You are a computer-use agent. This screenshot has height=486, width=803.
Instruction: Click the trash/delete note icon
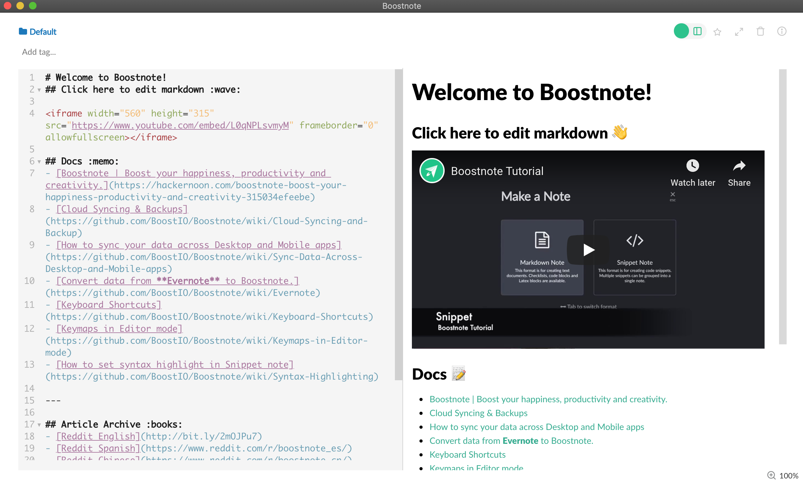click(760, 31)
